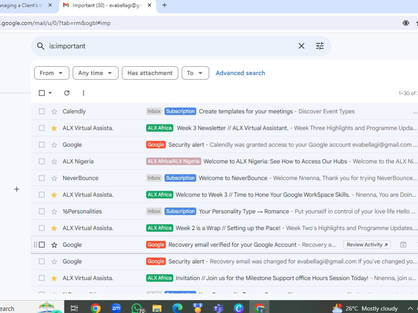418x313 pixels.
Task: Open the select-all dropdown arrow
Action: pos(50,93)
